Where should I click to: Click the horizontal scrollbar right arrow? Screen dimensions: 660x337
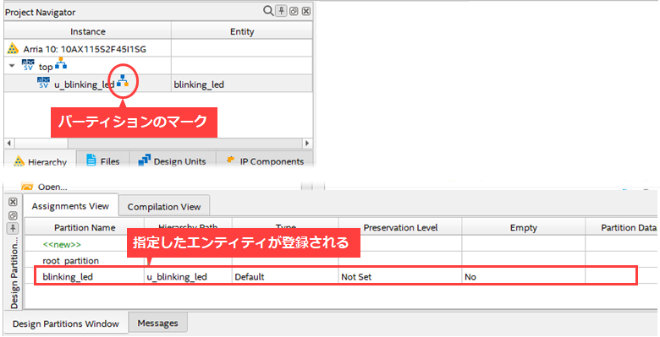(x=307, y=143)
